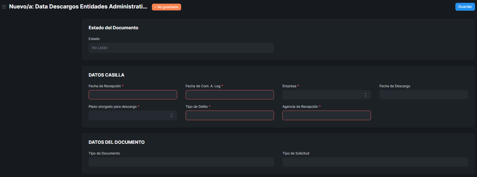Click the page title 'Nuevo/a: Data Descargos'
This screenshot has height=177, width=477.
click(78, 6)
